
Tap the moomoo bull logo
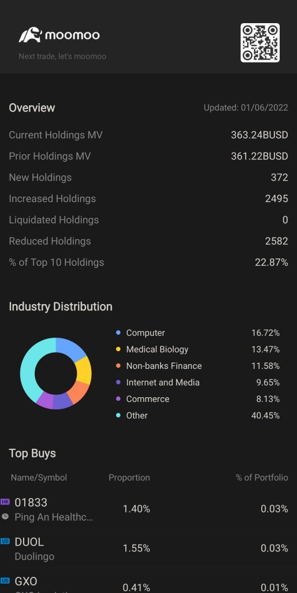tap(30, 35)
